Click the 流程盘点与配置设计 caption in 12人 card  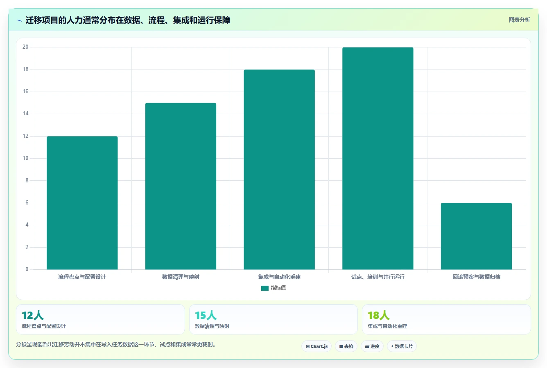point(44,326)
